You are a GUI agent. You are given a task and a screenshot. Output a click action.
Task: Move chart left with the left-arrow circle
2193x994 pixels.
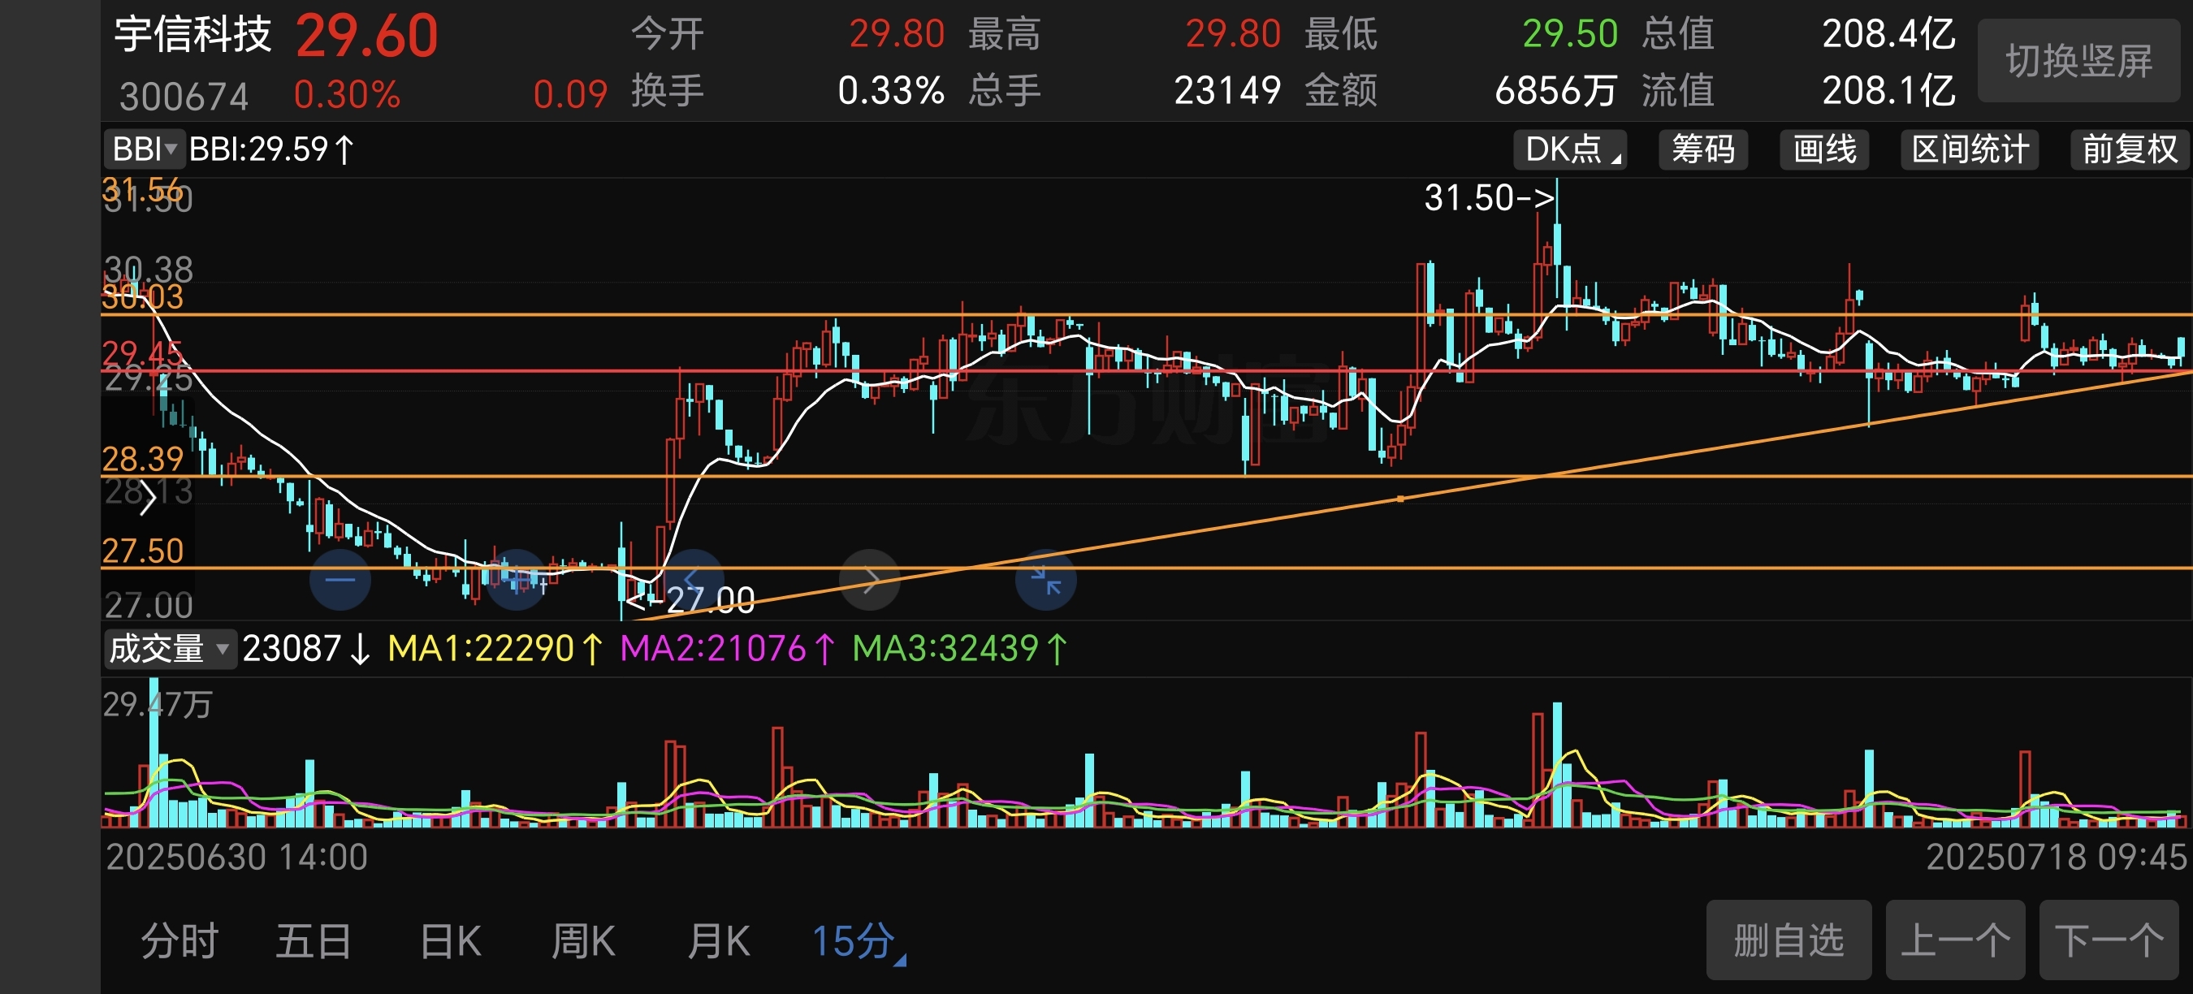(693, 581)
